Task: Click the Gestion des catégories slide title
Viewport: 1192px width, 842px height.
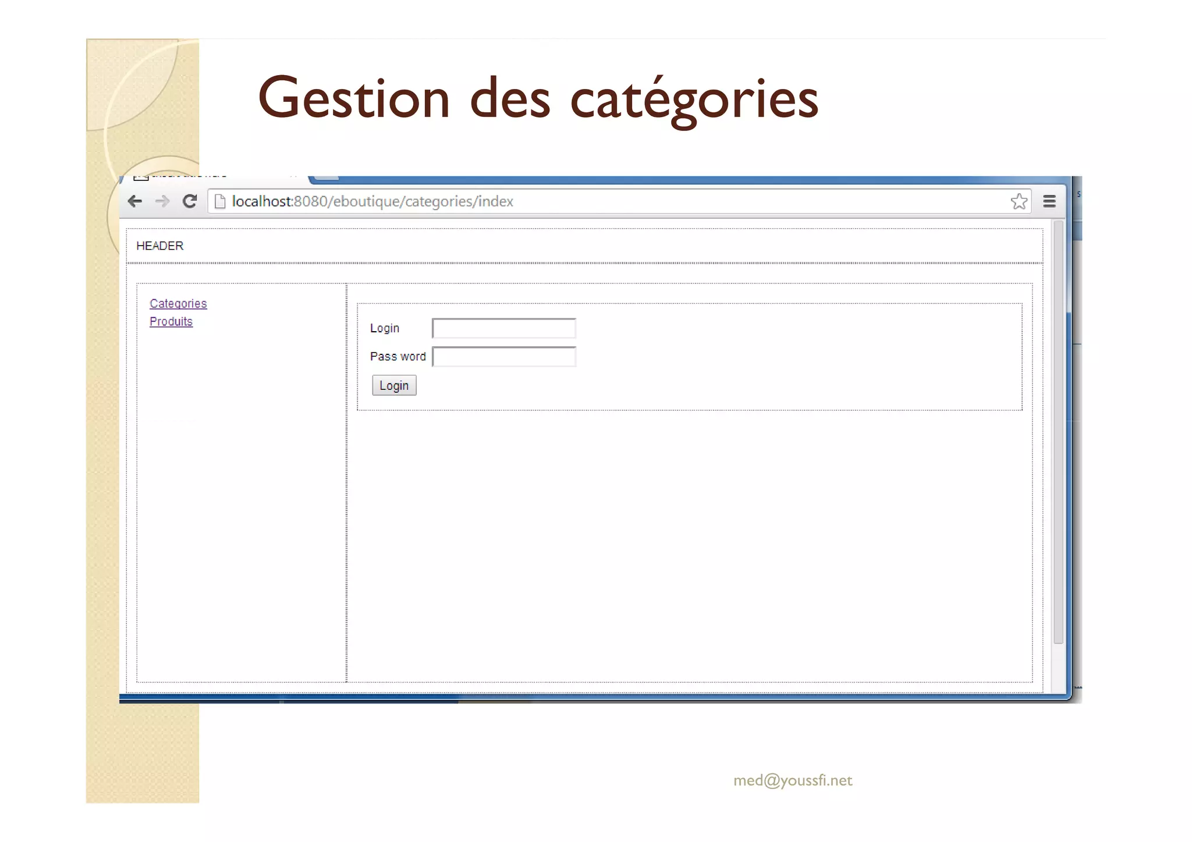Action: coord(538,99)
